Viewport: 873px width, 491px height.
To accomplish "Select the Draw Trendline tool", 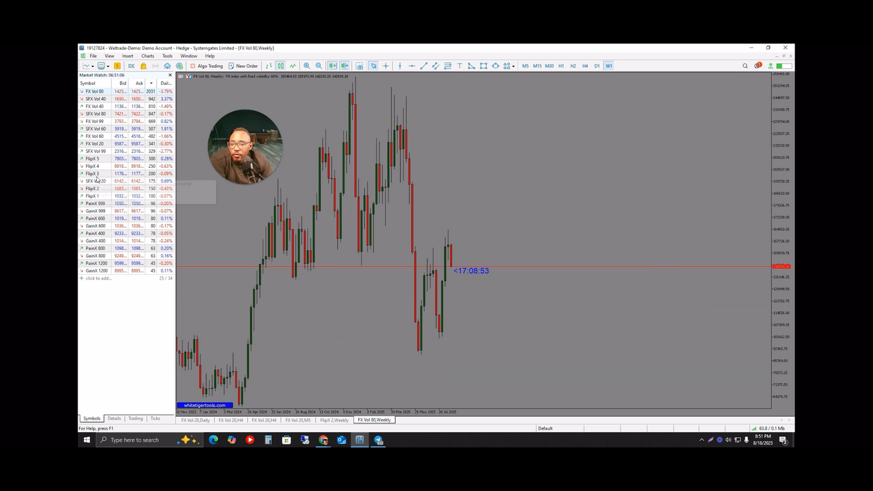I will click(x=423, y=66).
